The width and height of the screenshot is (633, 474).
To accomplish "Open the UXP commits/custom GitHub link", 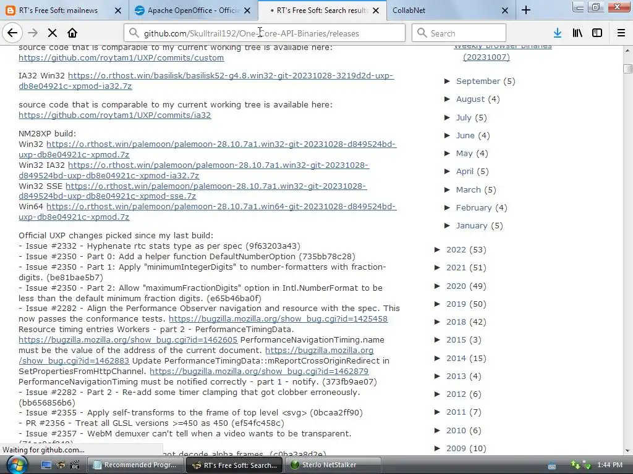I will pyautogui.click(x=121, y=57).
